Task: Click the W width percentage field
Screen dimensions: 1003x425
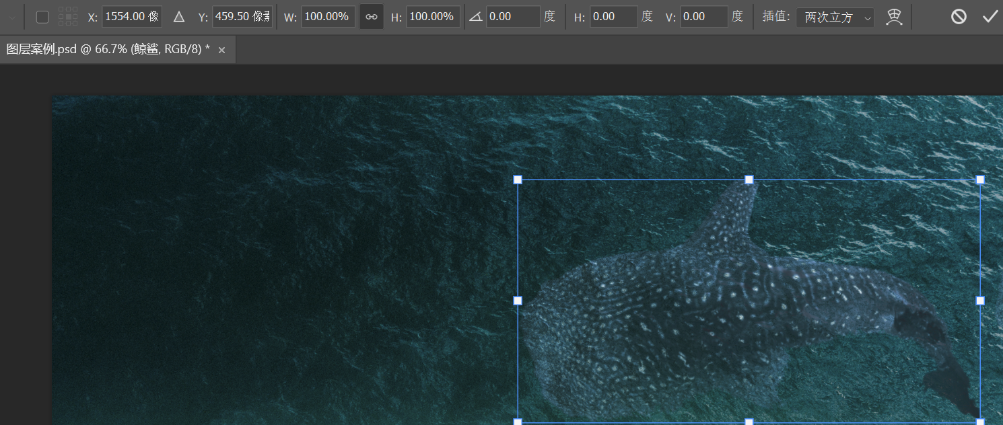Action: pos(328,17)
